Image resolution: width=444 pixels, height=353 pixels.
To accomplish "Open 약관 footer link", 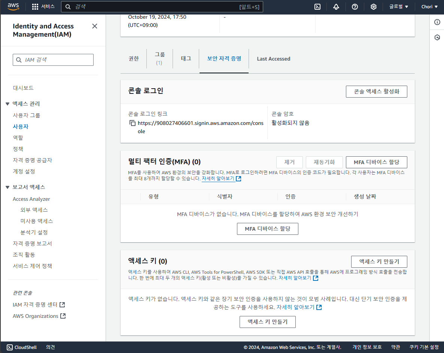I will pyautogui.click(x=396, y=347).
